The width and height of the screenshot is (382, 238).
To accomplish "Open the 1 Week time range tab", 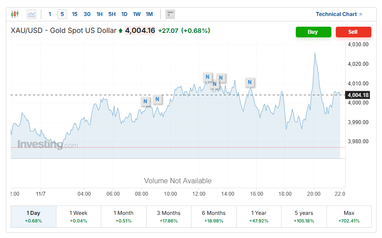I will [78, 217].
